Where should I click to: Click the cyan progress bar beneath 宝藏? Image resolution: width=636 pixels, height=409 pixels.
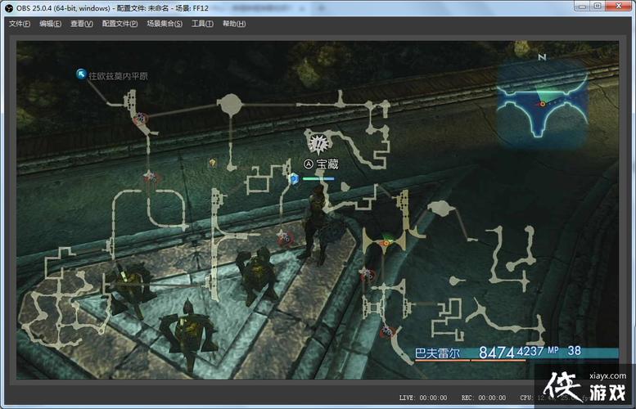[x=318, y=179]
